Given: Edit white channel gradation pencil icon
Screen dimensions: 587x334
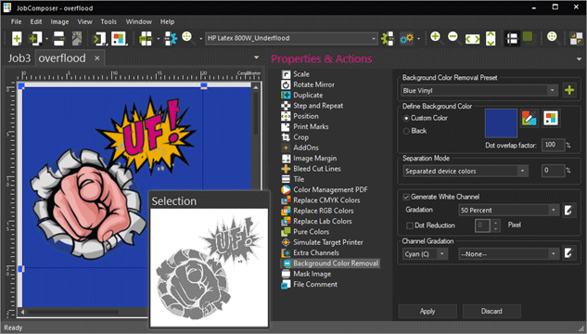Looking at the screenshot, I should 568,210.
